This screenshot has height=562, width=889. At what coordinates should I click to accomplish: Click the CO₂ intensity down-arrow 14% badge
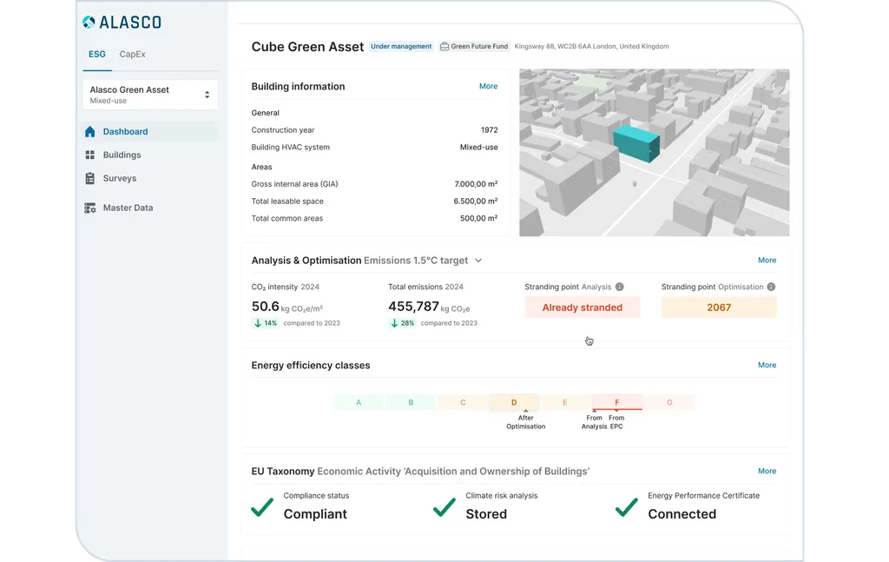(x=266, y=323)
